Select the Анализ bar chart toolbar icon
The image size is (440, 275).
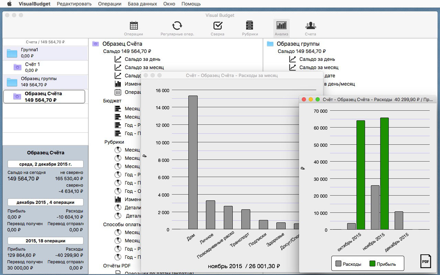282,26
